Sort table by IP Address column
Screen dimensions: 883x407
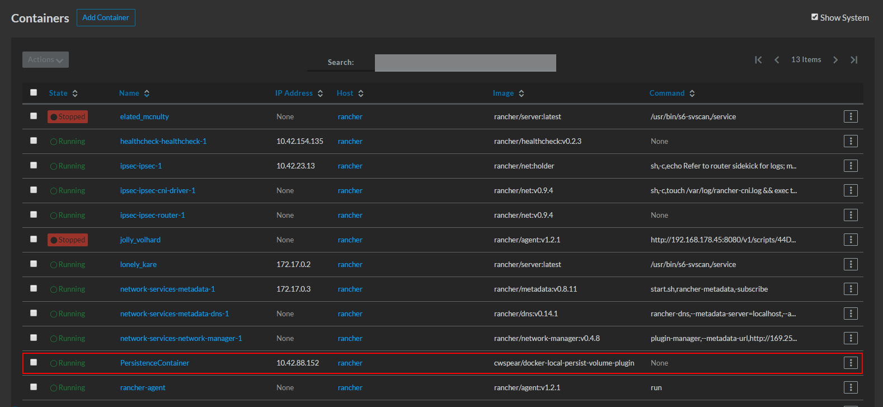pyautogui.click(x=299, y=93)
